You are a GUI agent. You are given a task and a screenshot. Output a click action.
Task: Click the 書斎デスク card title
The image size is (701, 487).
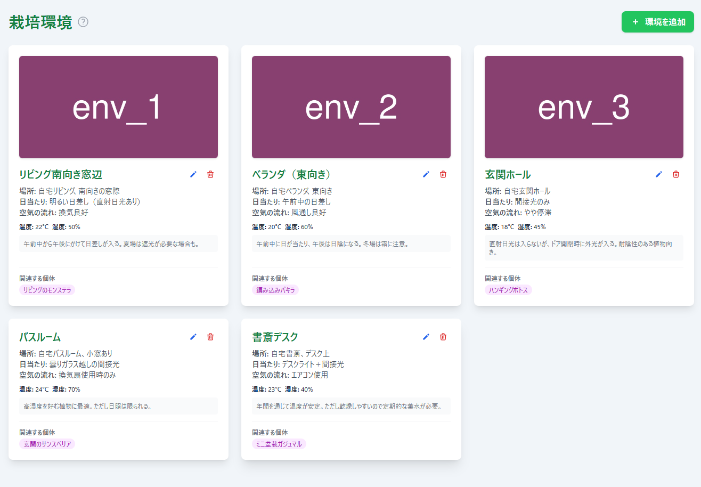pyautogui.click(x=275, y=337)
